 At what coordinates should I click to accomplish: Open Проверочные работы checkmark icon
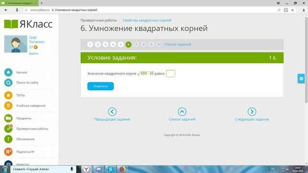pos(8,129)
